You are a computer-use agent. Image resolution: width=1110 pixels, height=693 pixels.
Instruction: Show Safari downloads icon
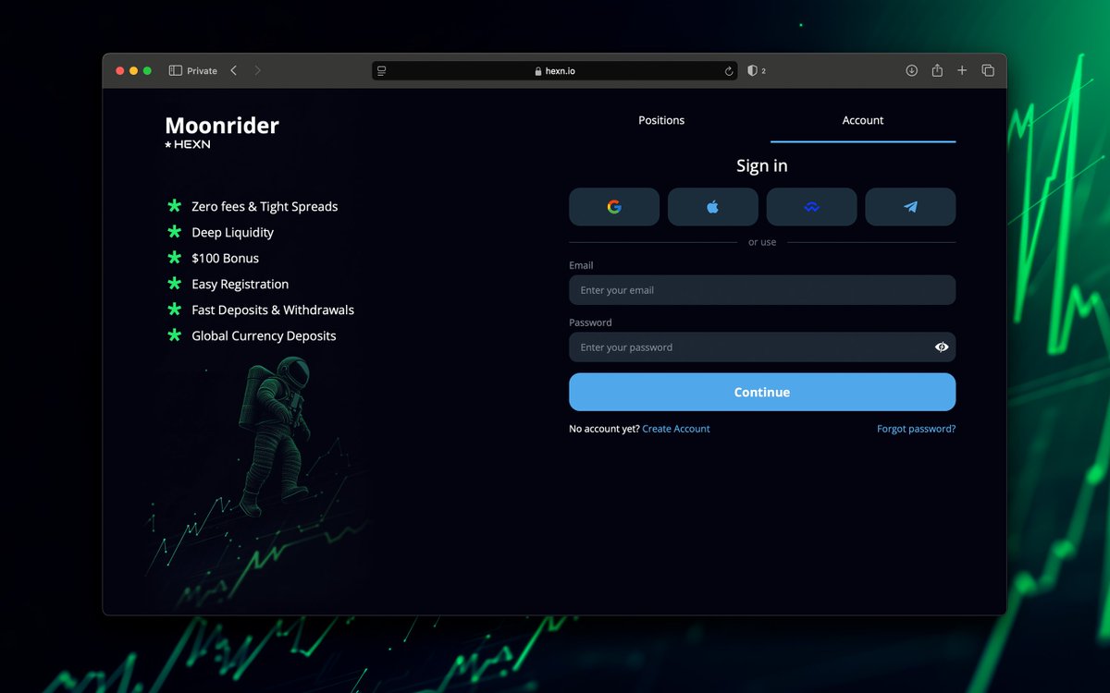911,70
